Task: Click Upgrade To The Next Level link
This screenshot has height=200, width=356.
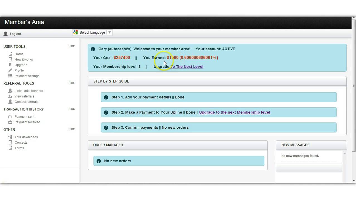Action: point(179,67)
